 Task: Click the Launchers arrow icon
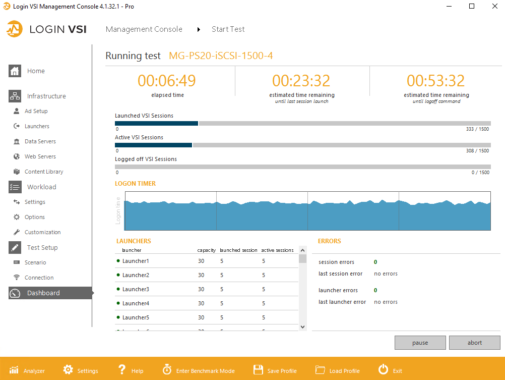(x=17, y=126)
